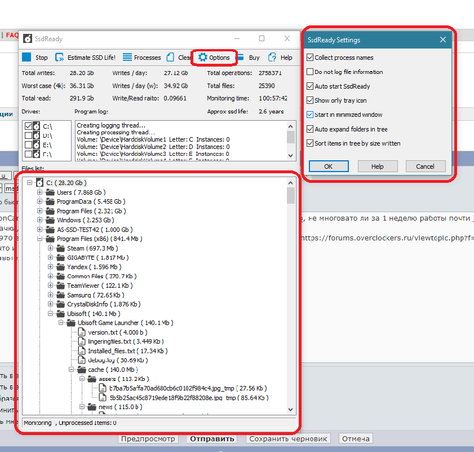Cancel the SsdReady Settings dialog
Screen dimensions: 474x452
tap(426, 166)
